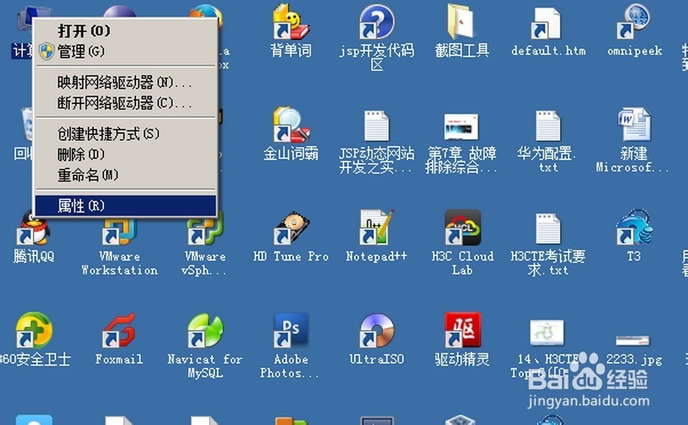Select the 新建 Microsof... Word document icon
Screen dimensions: 688x425
(x=634, y=125)
